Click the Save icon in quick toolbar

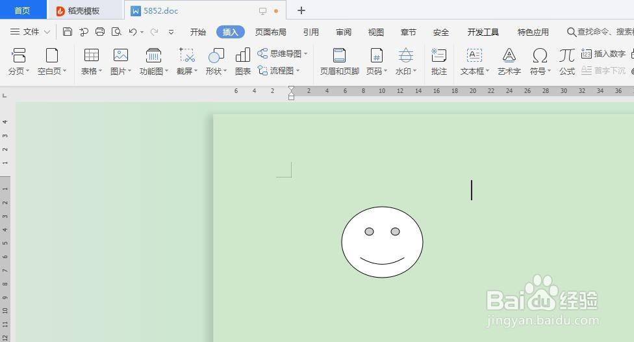tap(68, 32)
